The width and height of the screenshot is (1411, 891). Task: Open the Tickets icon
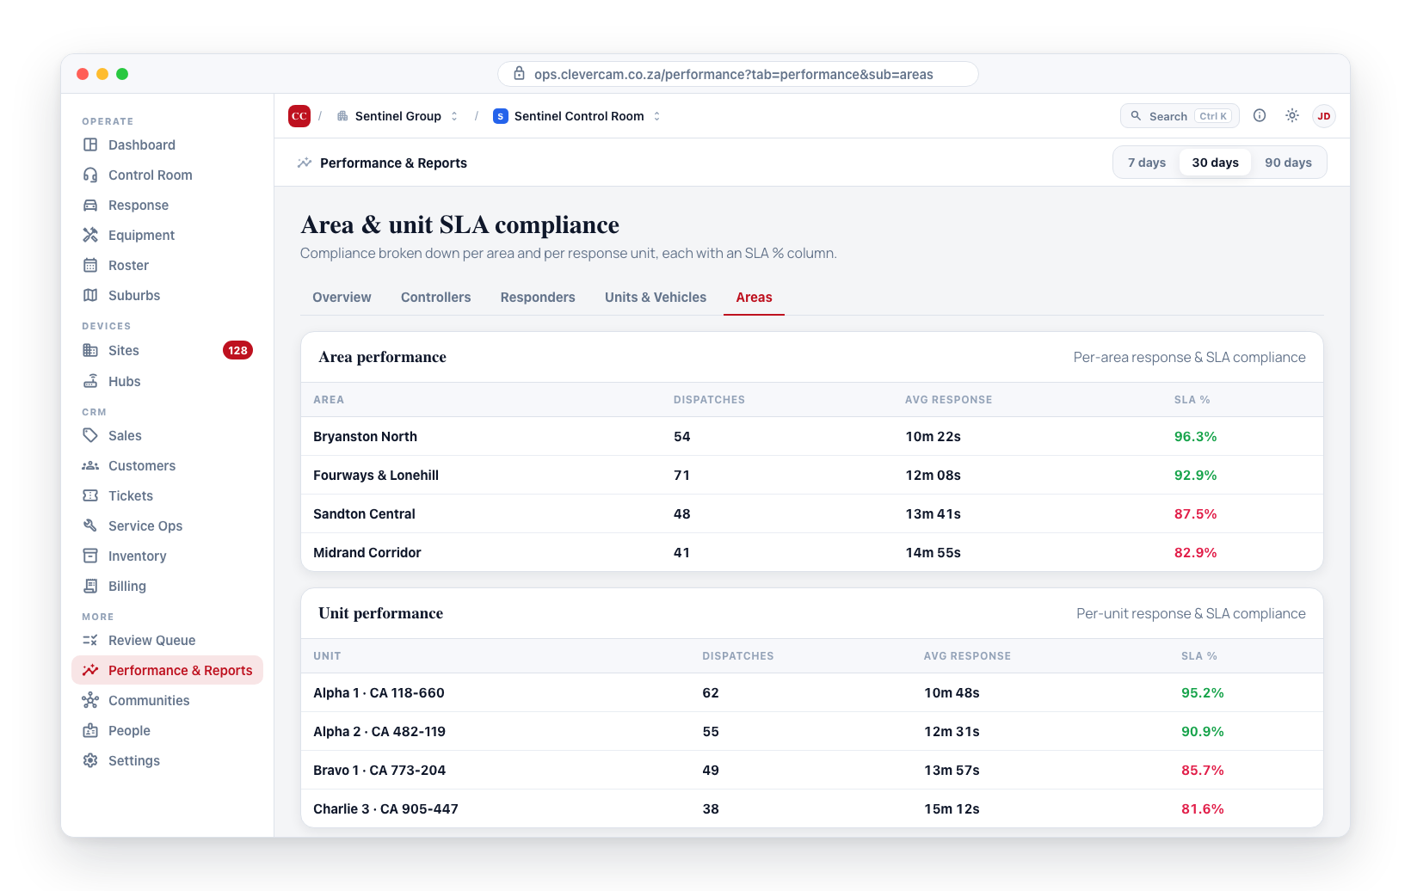point(90,495)
